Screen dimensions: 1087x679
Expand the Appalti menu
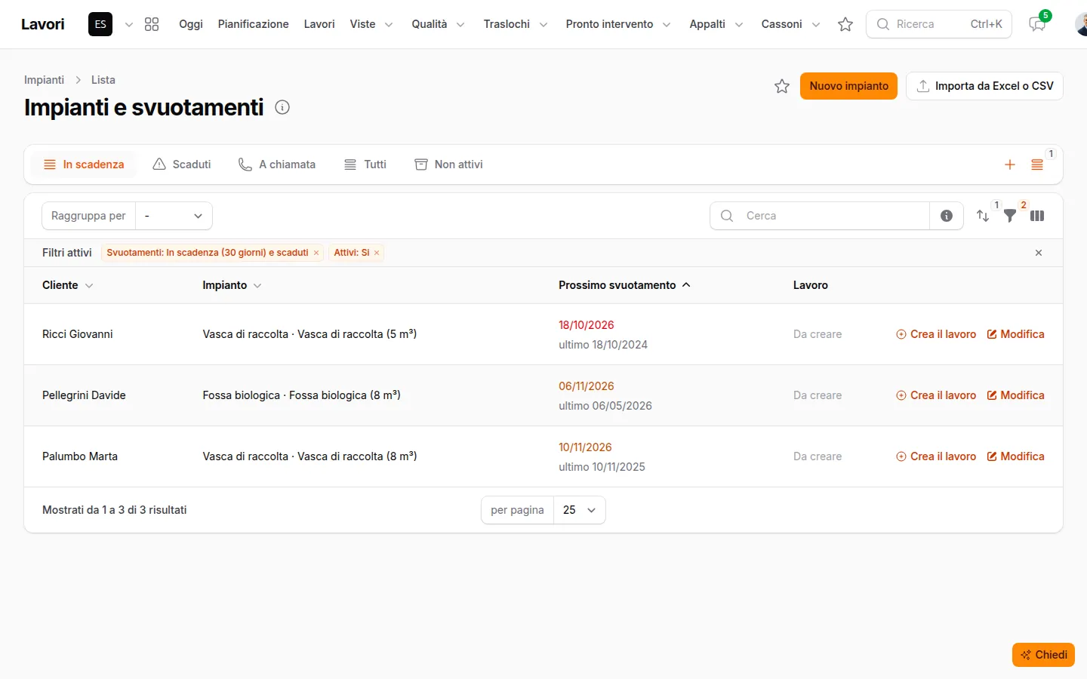pyautogui.click(x=716, y=24)
